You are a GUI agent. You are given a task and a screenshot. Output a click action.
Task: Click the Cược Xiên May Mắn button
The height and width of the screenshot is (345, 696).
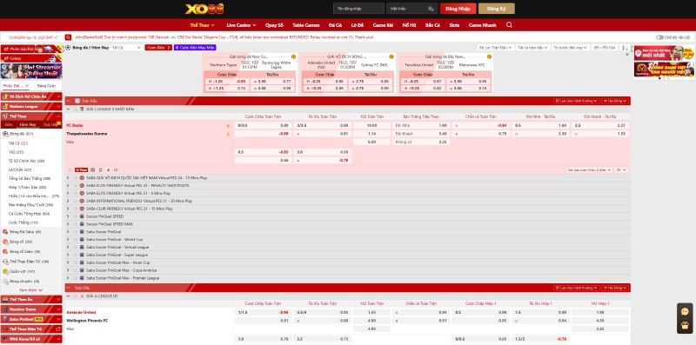tap(195, 48)
